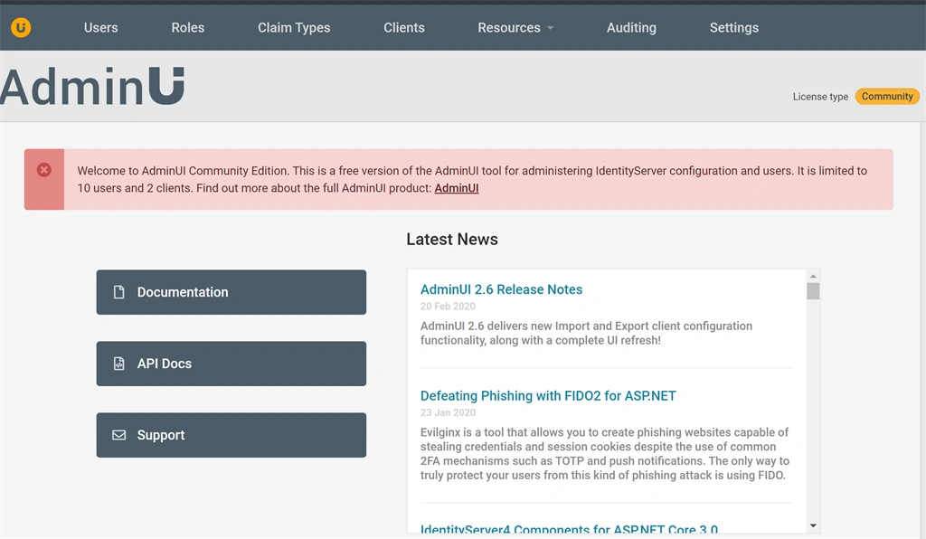Read Defeating Phishing with FIDO2 article
926x539 pixels.
(548, 395)
